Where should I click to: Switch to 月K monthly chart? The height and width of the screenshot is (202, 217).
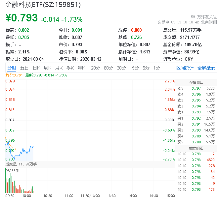pyautogui.click(x=59, y=68)
